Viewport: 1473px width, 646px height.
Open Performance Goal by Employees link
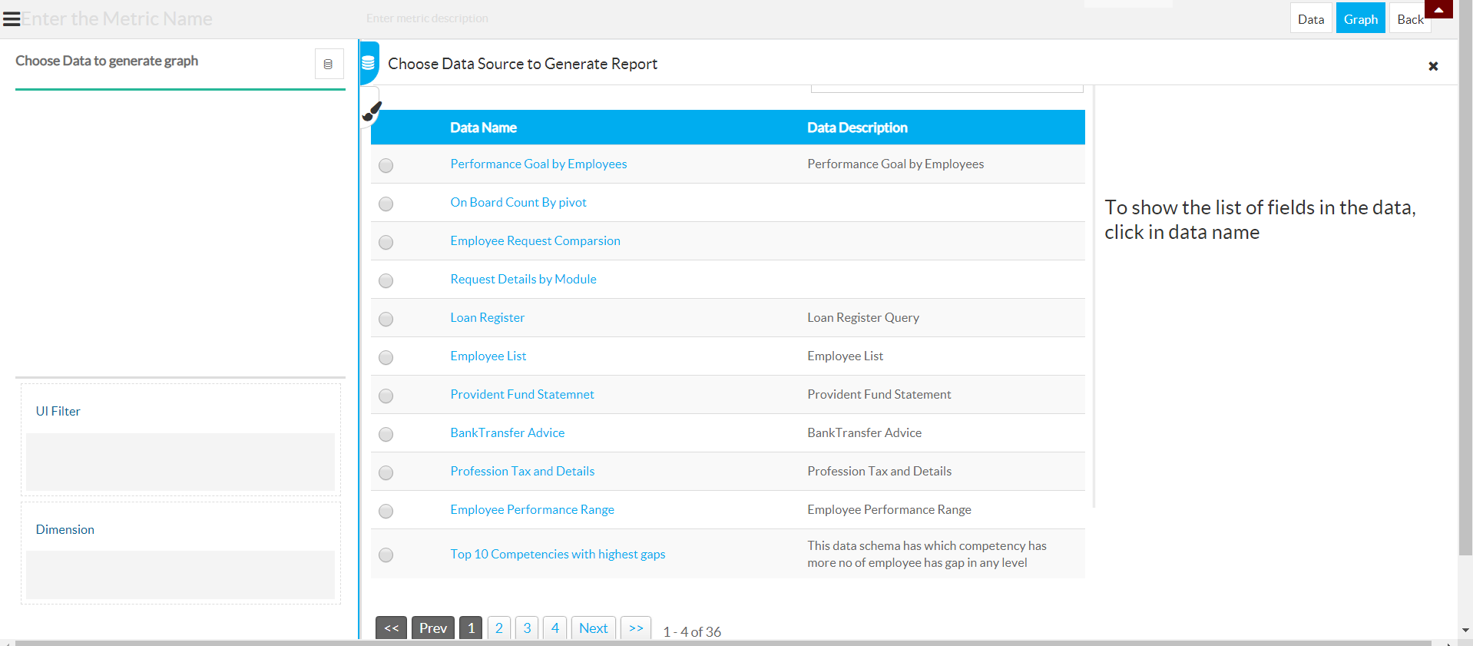point(538,164)
